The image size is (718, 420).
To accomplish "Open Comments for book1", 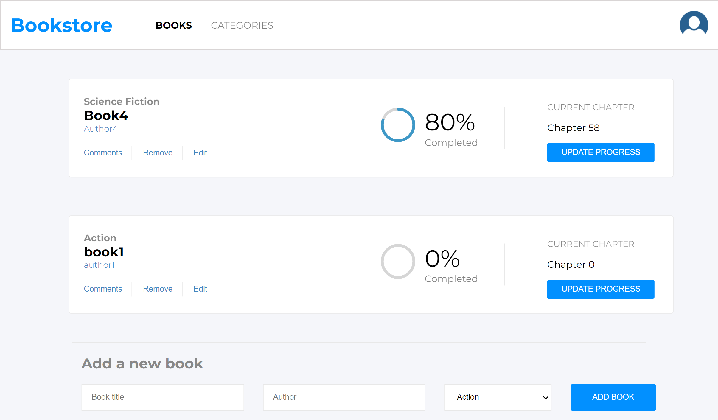I will pos(103,289).
